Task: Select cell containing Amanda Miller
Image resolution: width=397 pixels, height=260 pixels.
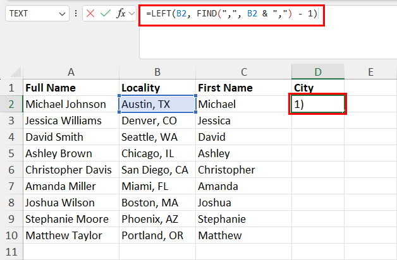Action: [x=71, y=186]
